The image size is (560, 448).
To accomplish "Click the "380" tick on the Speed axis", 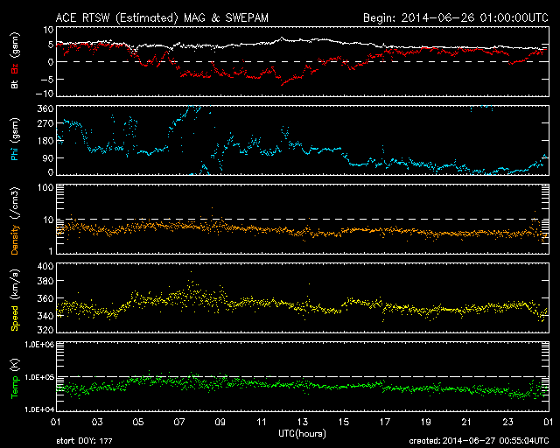I will pyautogui.click(x=45, y=281).
